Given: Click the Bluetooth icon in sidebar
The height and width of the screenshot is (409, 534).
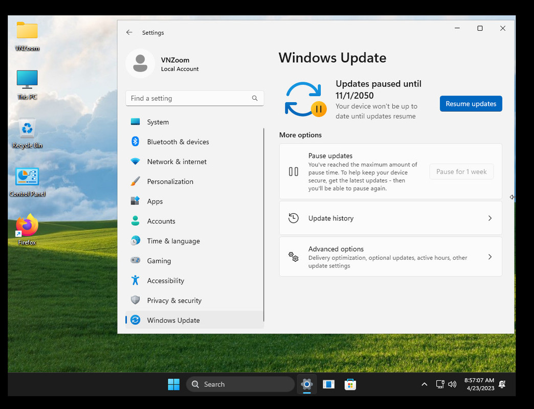Looking at the screenshot, I should click(135, 142).
